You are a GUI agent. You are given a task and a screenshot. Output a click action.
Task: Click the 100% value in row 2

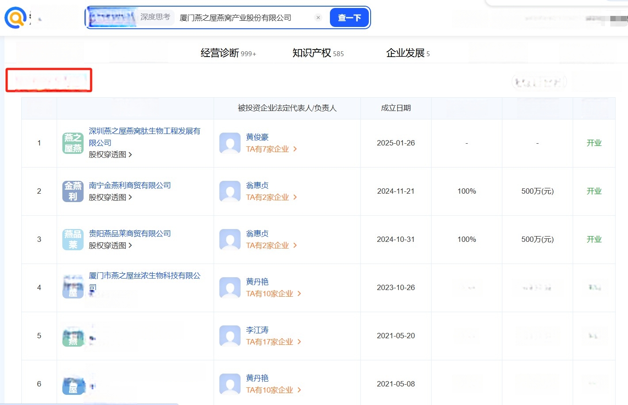tap(467, 191)
